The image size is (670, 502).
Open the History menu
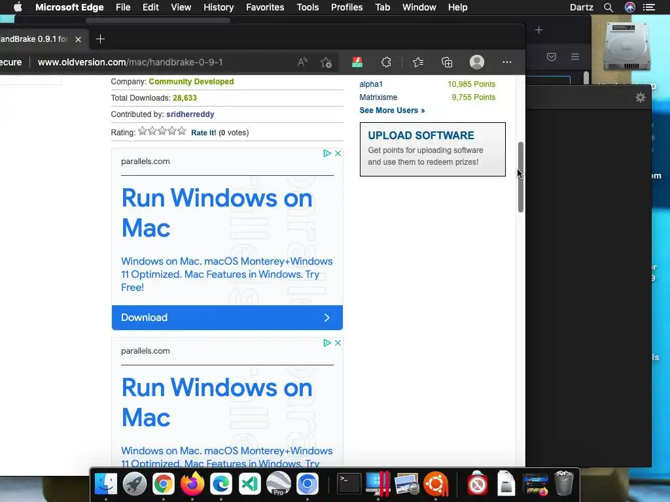pyautogui.click(x=219, y=7)
